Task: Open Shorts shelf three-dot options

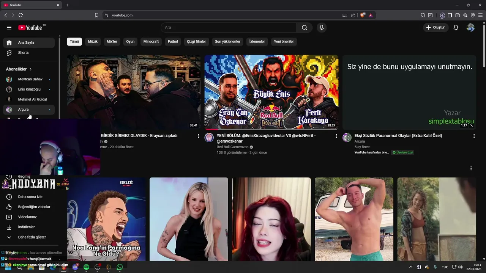Action: 471,168
